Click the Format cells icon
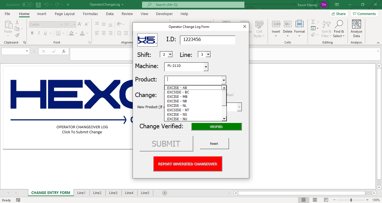 point(300,24)
